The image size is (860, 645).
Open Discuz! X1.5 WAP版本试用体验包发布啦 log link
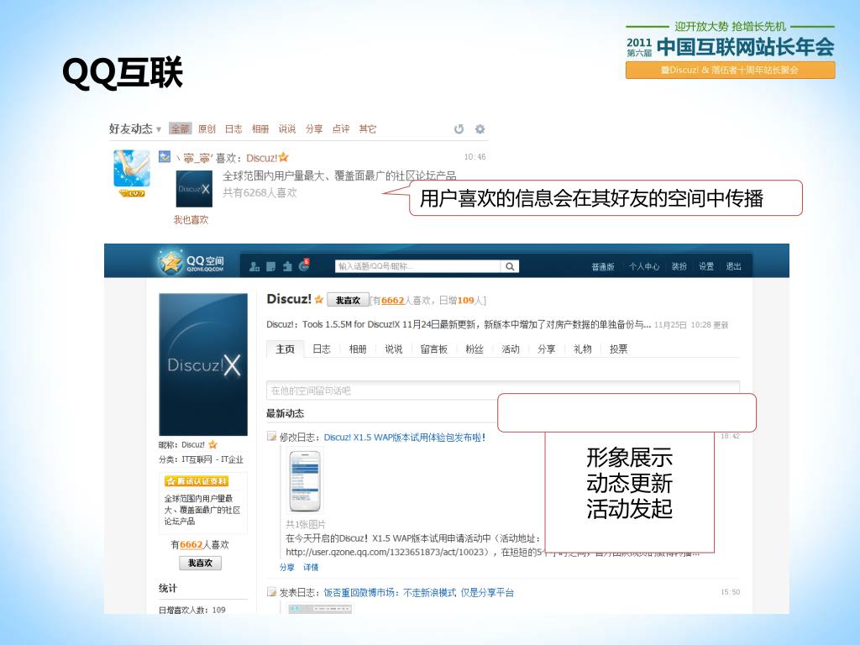404,437
